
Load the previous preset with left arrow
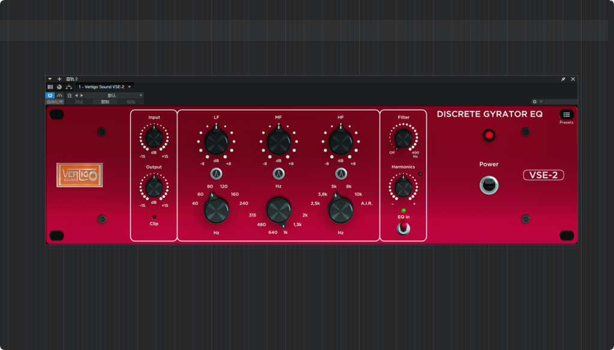coord(76,95)
